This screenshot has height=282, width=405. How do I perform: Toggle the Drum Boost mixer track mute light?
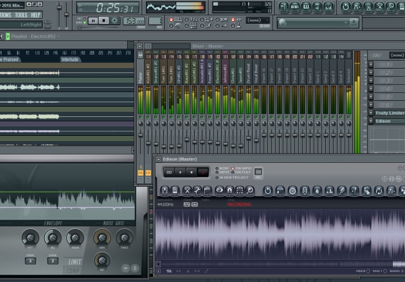coord(248,117)
